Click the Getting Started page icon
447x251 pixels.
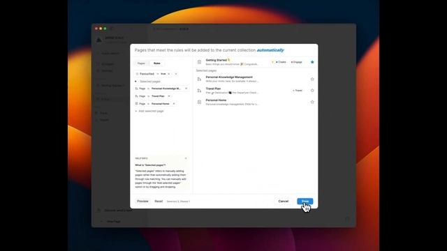199,62
